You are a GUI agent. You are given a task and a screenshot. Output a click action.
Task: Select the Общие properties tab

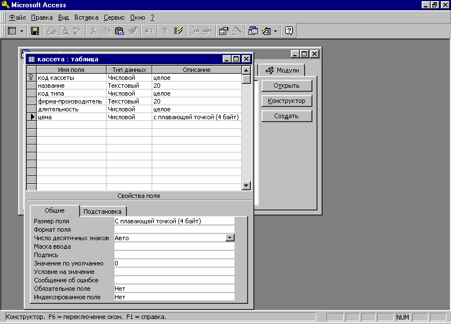coord(55,210)
